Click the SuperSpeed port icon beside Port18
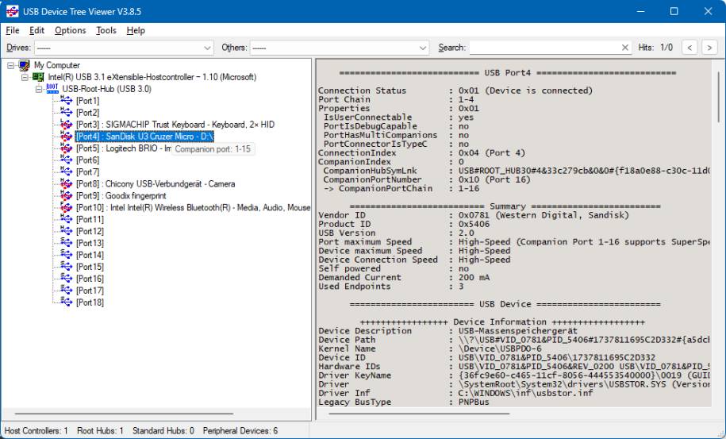 click(66, 302)
